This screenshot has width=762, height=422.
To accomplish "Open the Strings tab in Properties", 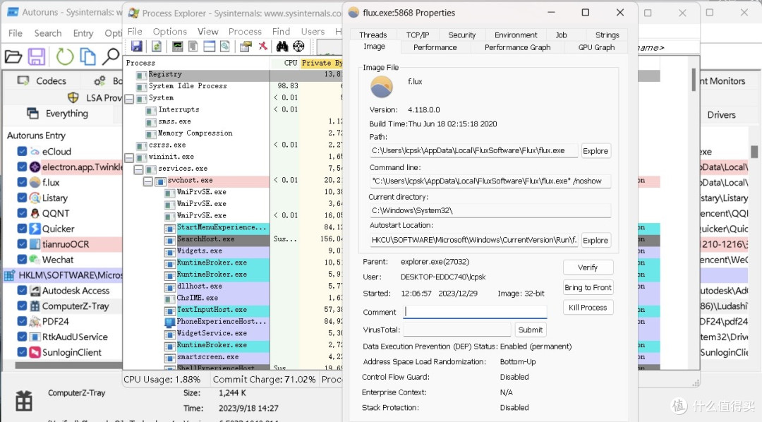I will coord(607,35).
